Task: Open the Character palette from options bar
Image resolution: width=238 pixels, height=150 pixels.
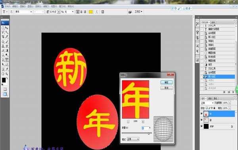Action: click(x=103, y=12)
